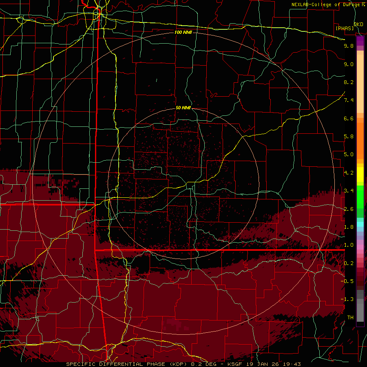Click the 8.2 scale value
Screen dimensions: 367x367
(x=349, y=82)
